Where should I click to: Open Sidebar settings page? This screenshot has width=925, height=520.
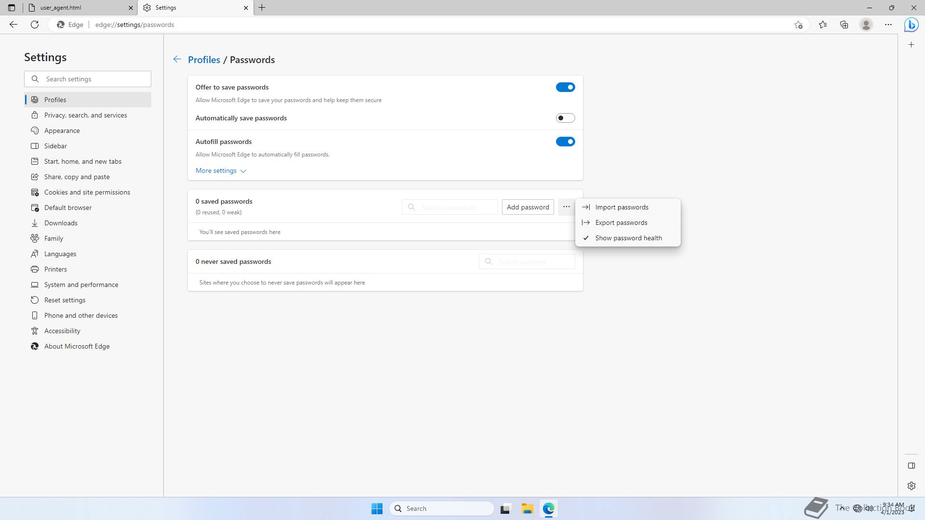coord(88,146)
